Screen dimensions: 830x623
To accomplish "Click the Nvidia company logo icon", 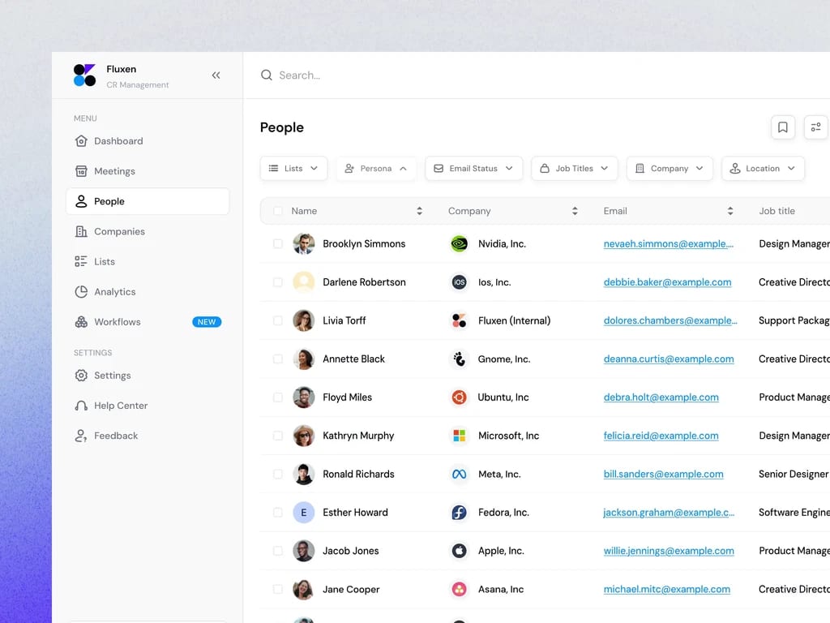I will 459,243.
